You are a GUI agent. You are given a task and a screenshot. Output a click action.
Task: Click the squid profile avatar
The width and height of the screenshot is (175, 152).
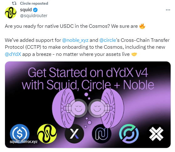pyautogui.click(x=11, y=12)
